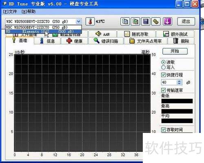Click the thermometer temperature icon
Viewport: 204px width, 163px height.
click(x=90, y=22)
